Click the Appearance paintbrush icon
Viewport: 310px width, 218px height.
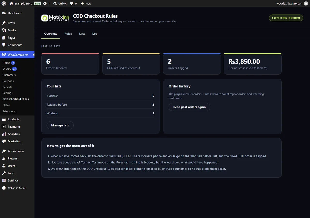pyautogui.click(x=4, y=151)
